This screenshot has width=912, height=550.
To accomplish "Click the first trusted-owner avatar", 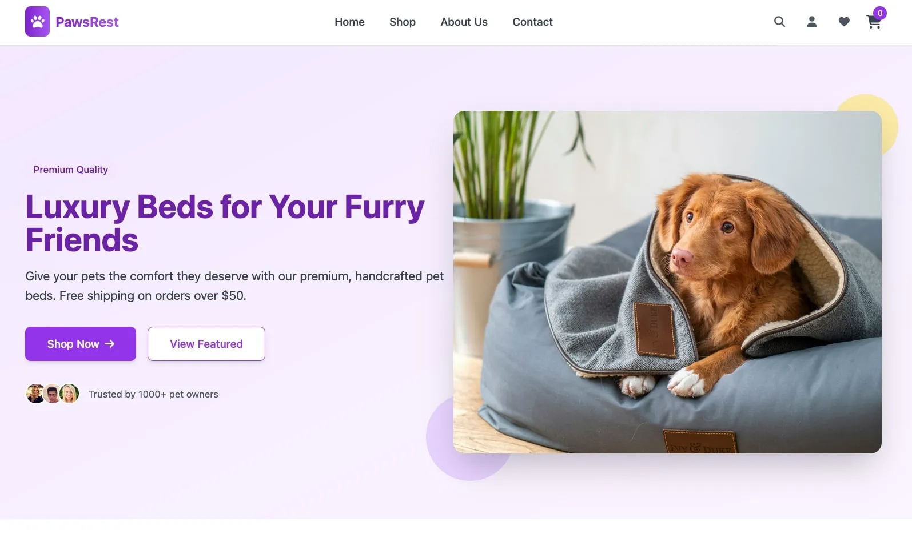I will pyautogui.click(x=35, y=394).
